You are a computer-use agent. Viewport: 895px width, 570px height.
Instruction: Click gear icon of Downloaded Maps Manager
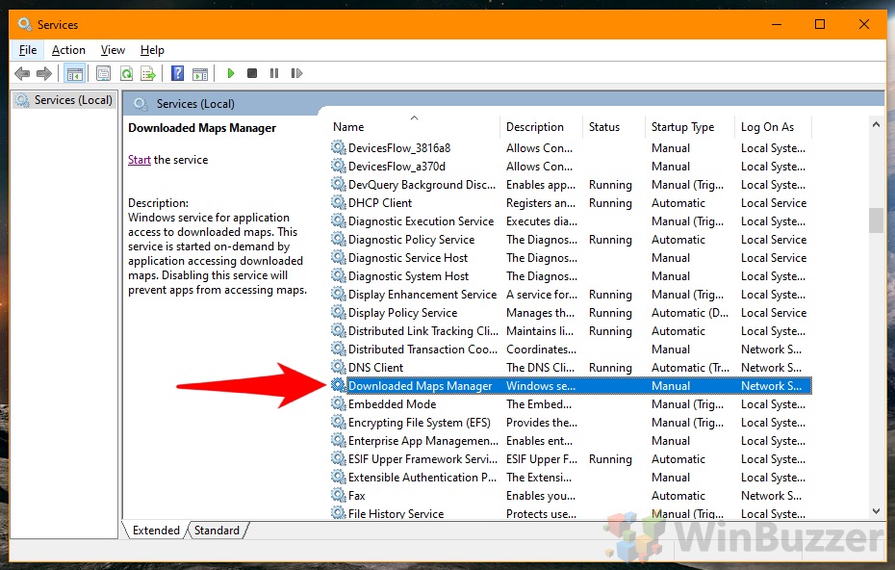pyautogui.click(x=339, y=385)
